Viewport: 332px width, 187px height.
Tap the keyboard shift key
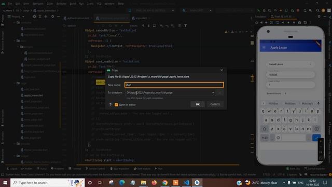point(265,129)
